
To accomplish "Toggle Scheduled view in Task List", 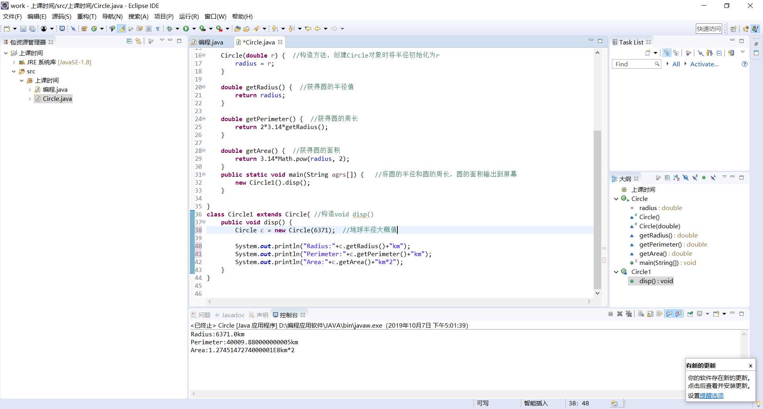I will point(676,53).
